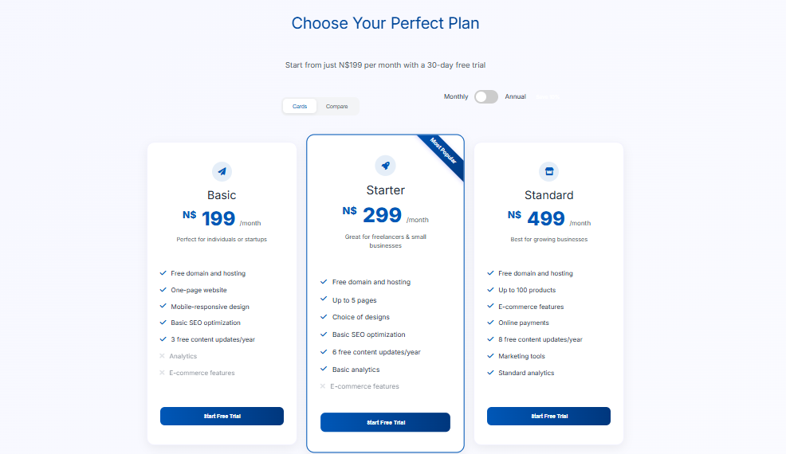Click checkmark beside Standard's Marketing tools
This screenshot has width=786, height=454.
[x=490, y=356]
